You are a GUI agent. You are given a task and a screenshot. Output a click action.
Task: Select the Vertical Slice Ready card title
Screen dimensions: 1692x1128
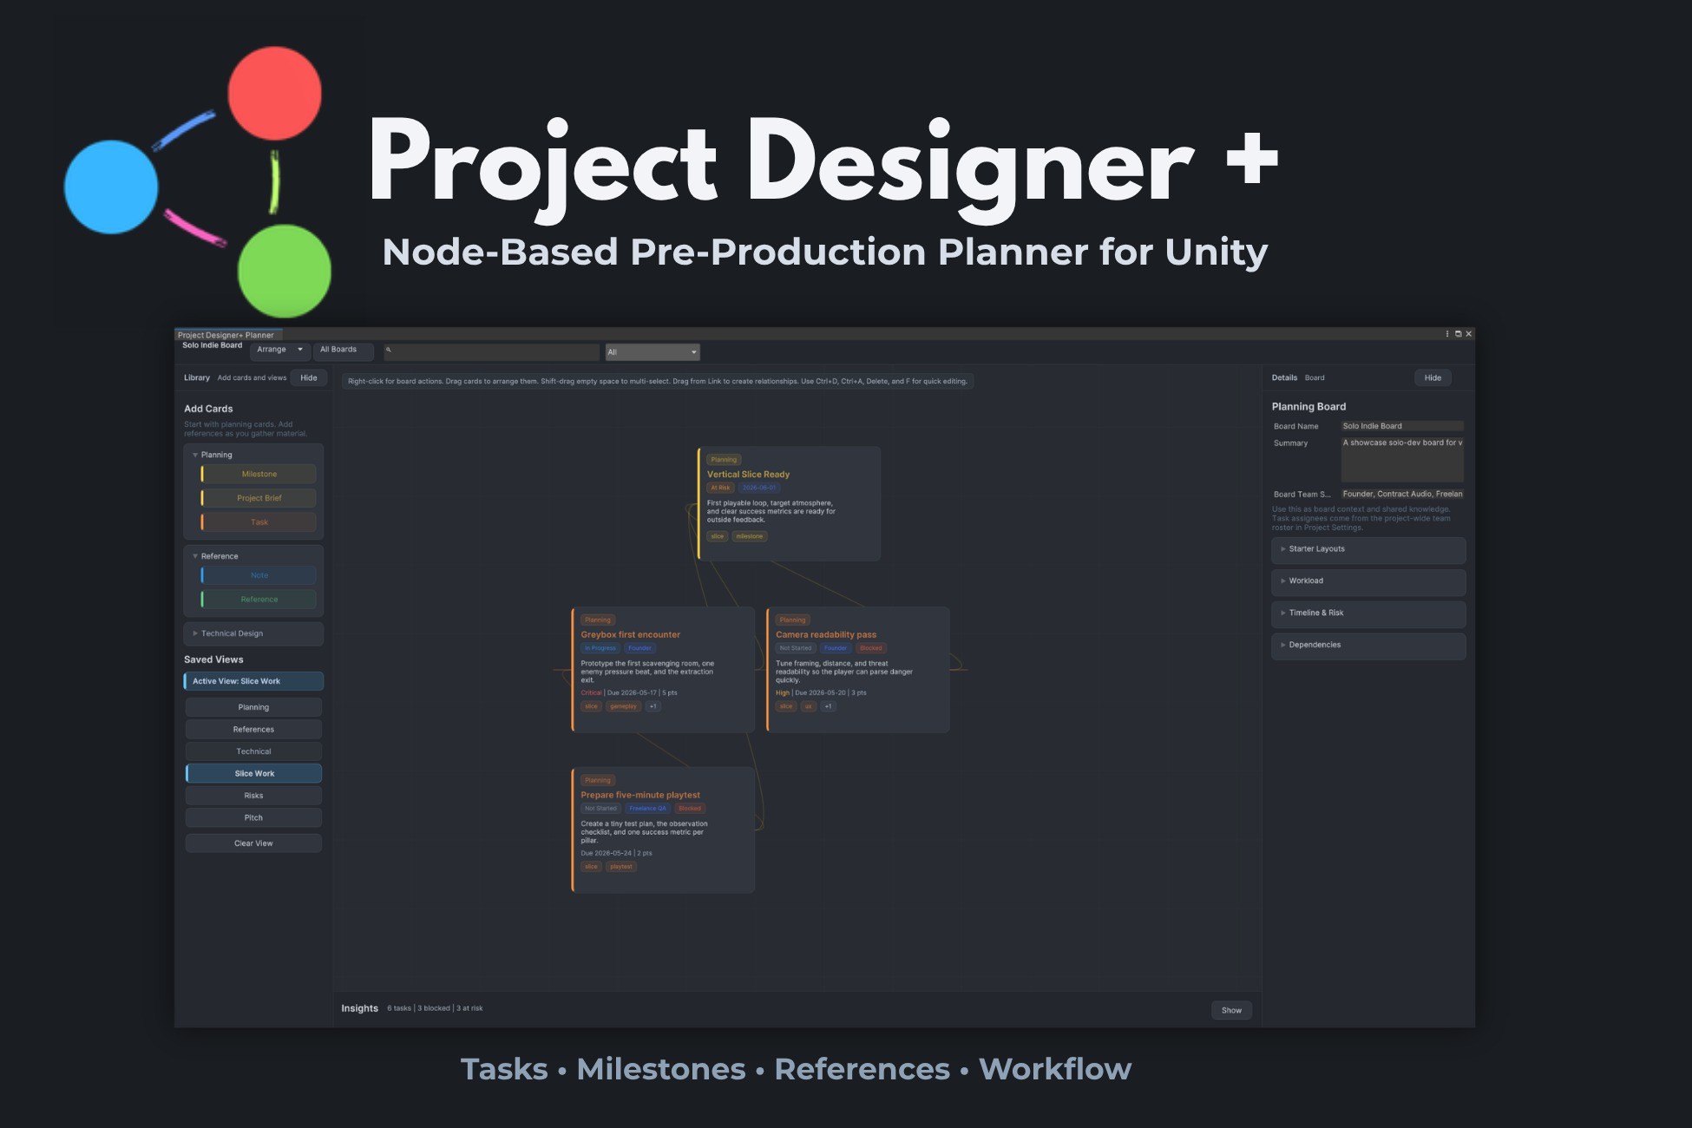tap(748, 475)
